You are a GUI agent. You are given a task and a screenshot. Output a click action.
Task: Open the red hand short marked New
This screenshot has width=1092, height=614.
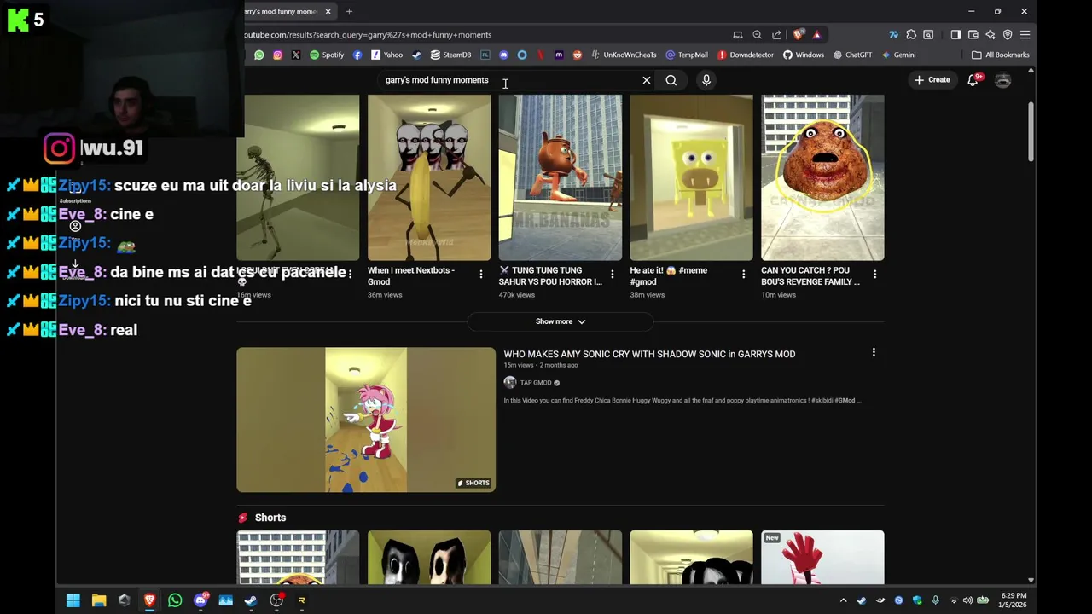822,558
